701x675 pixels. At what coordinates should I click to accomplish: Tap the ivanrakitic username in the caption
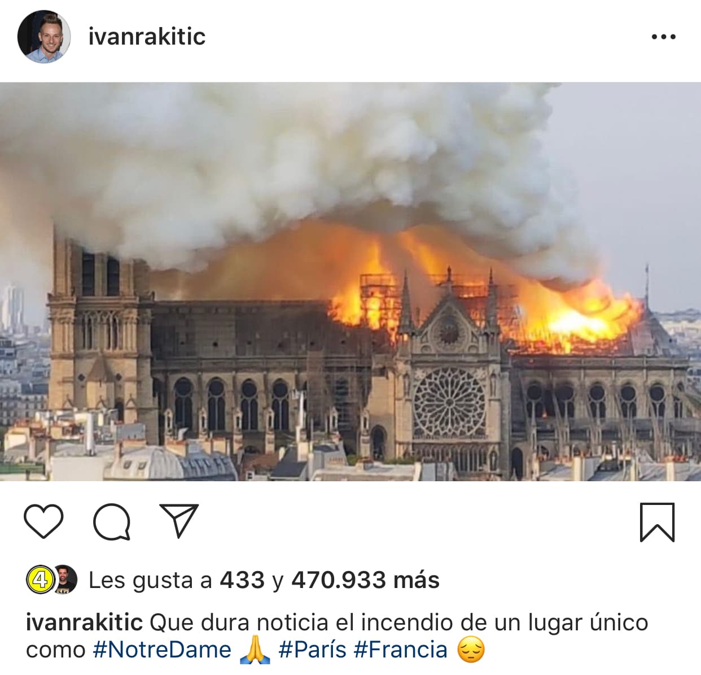tap(84, 622)
